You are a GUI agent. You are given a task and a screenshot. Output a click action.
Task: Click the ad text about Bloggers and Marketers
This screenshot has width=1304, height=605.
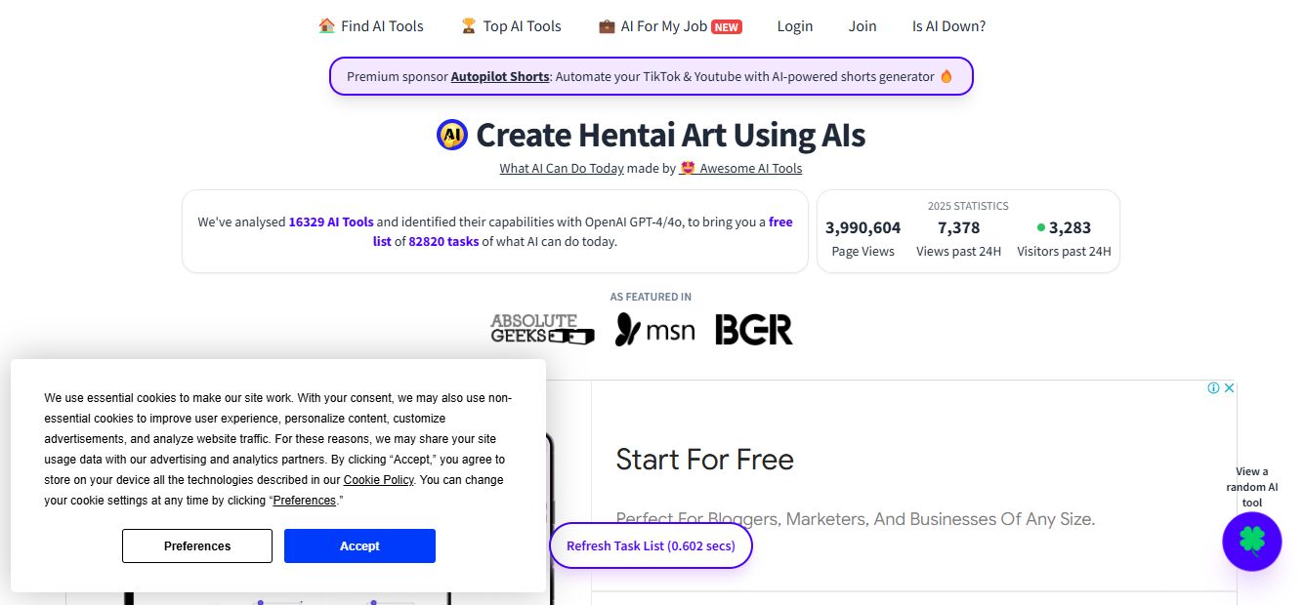coord(856,519)
